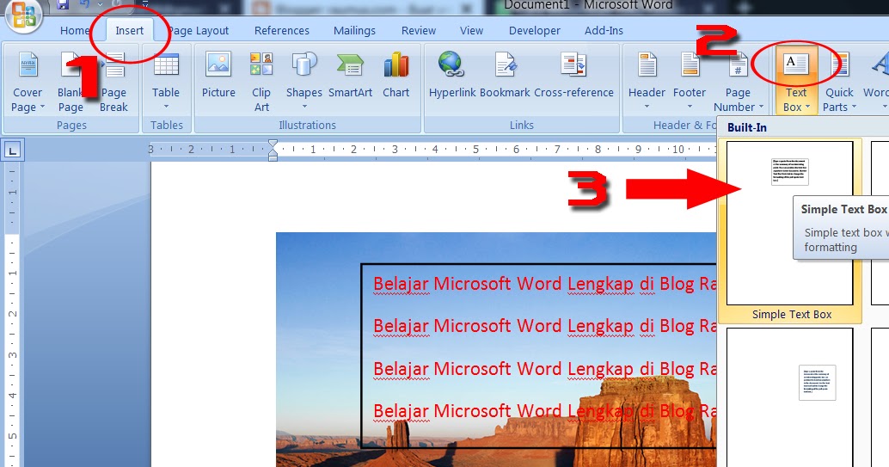Open the quick access toolbar customize arrow
889x467 pixels.
tap(145, 4)
